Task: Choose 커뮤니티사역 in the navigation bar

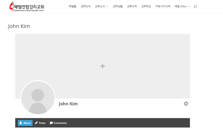Action: pyautogui.click(x=163, y=6)
